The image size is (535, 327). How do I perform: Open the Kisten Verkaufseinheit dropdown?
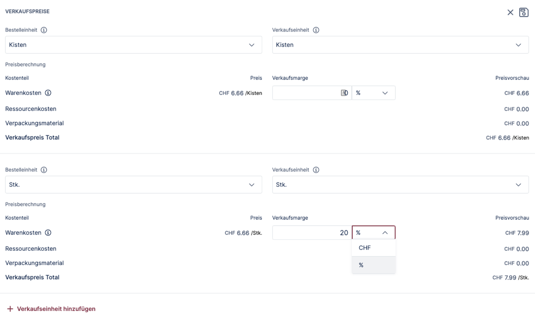coord(400,45)
